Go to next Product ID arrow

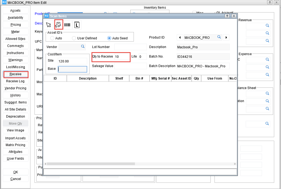(226, 37)
